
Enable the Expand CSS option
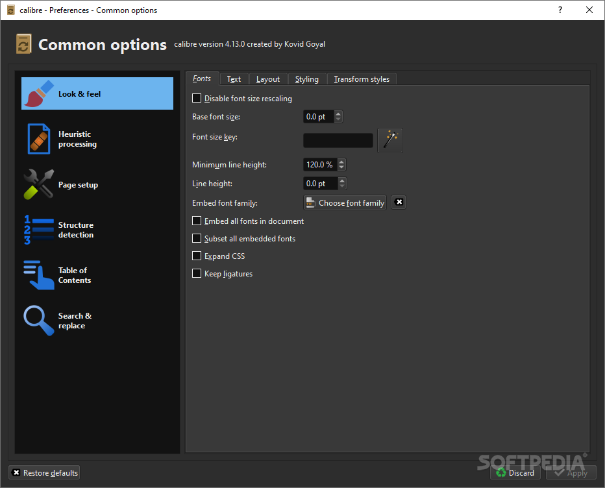pyautogui.click(x=197, y=256)
